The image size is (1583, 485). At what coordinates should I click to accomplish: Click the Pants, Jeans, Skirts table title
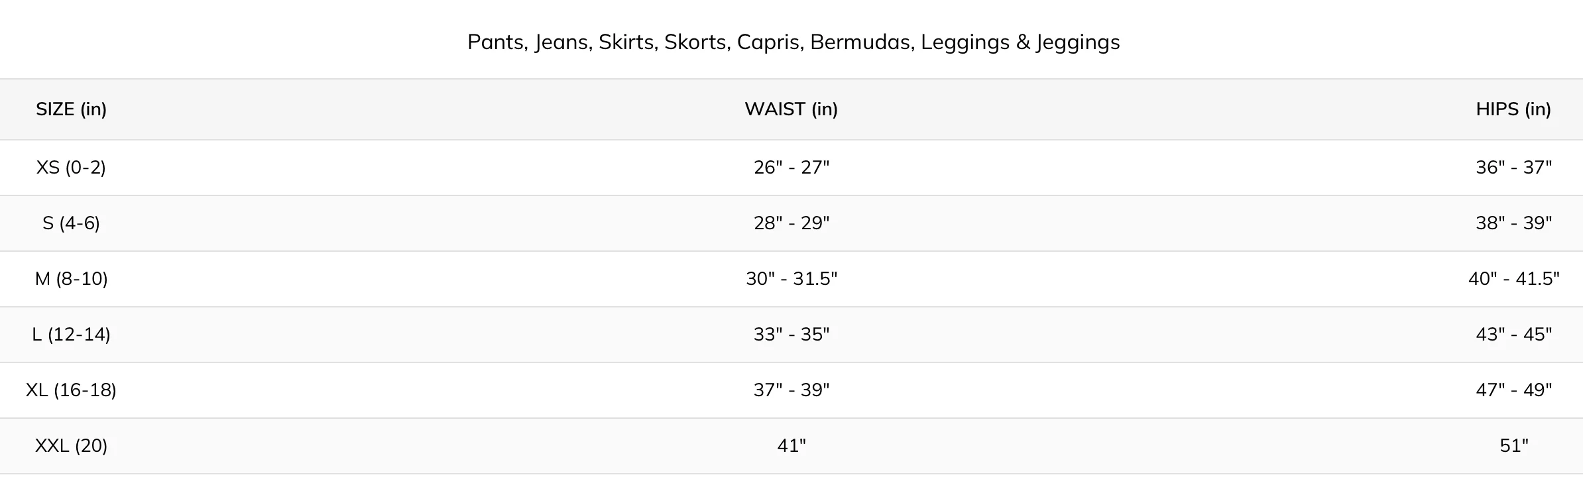pos(793,42)
